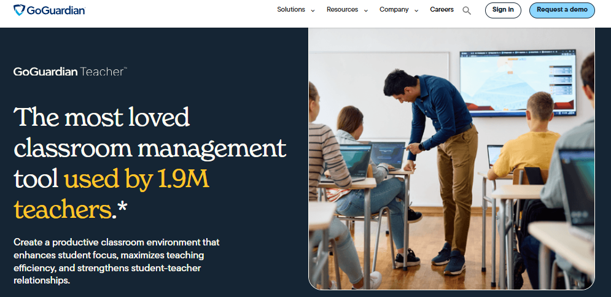
Task: Click the classroom hero photo
Action: click(x=451, y=158)
